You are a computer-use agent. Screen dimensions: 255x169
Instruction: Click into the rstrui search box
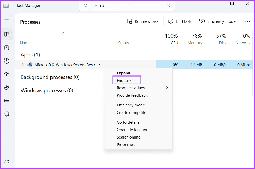(127, 6)
